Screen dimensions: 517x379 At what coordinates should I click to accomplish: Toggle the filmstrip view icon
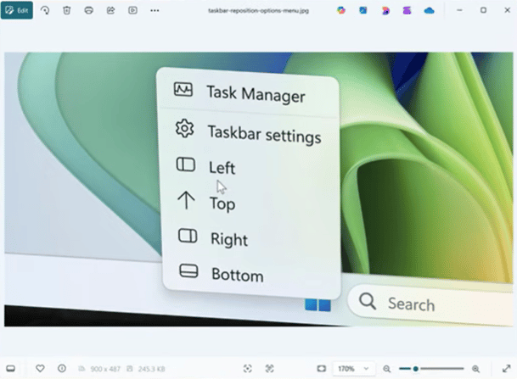click(10, 369)
